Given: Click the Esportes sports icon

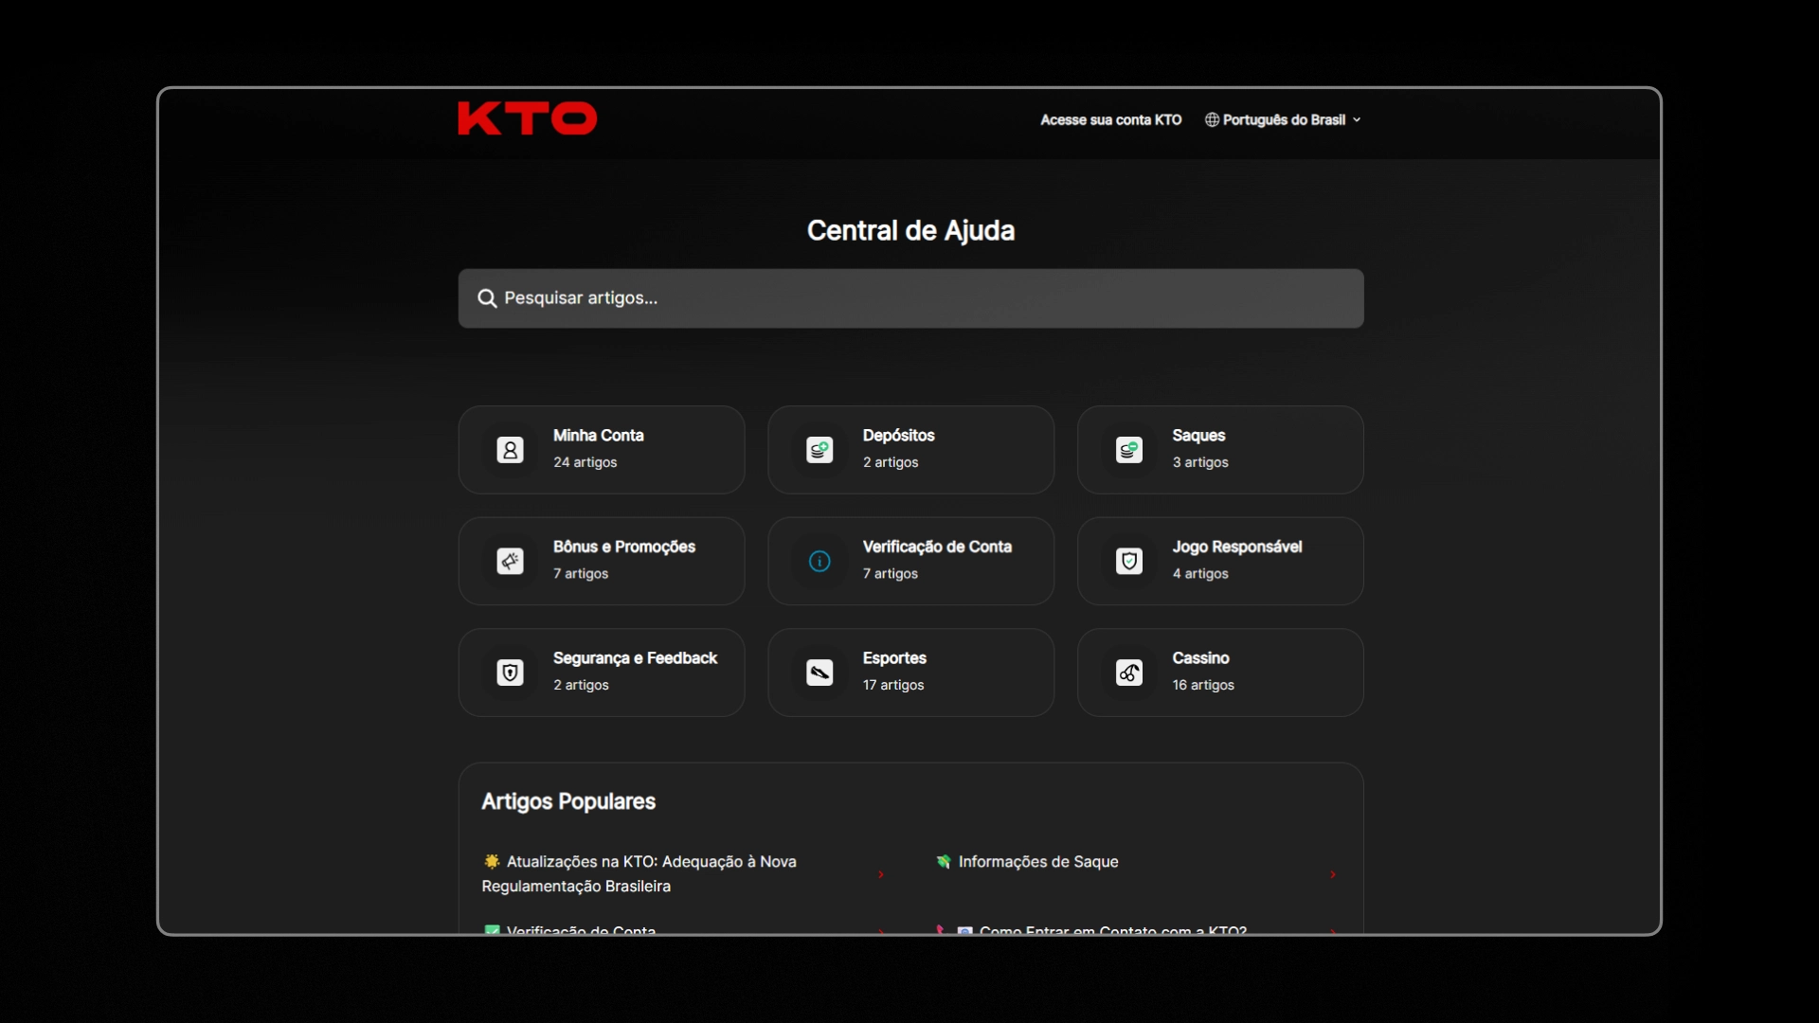Looking at the screenshot, I should (x=819, y=673).
